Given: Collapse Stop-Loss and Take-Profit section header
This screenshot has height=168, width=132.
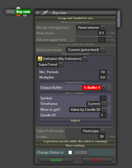Looking at the screenshot, I should (x=75, y=45).
